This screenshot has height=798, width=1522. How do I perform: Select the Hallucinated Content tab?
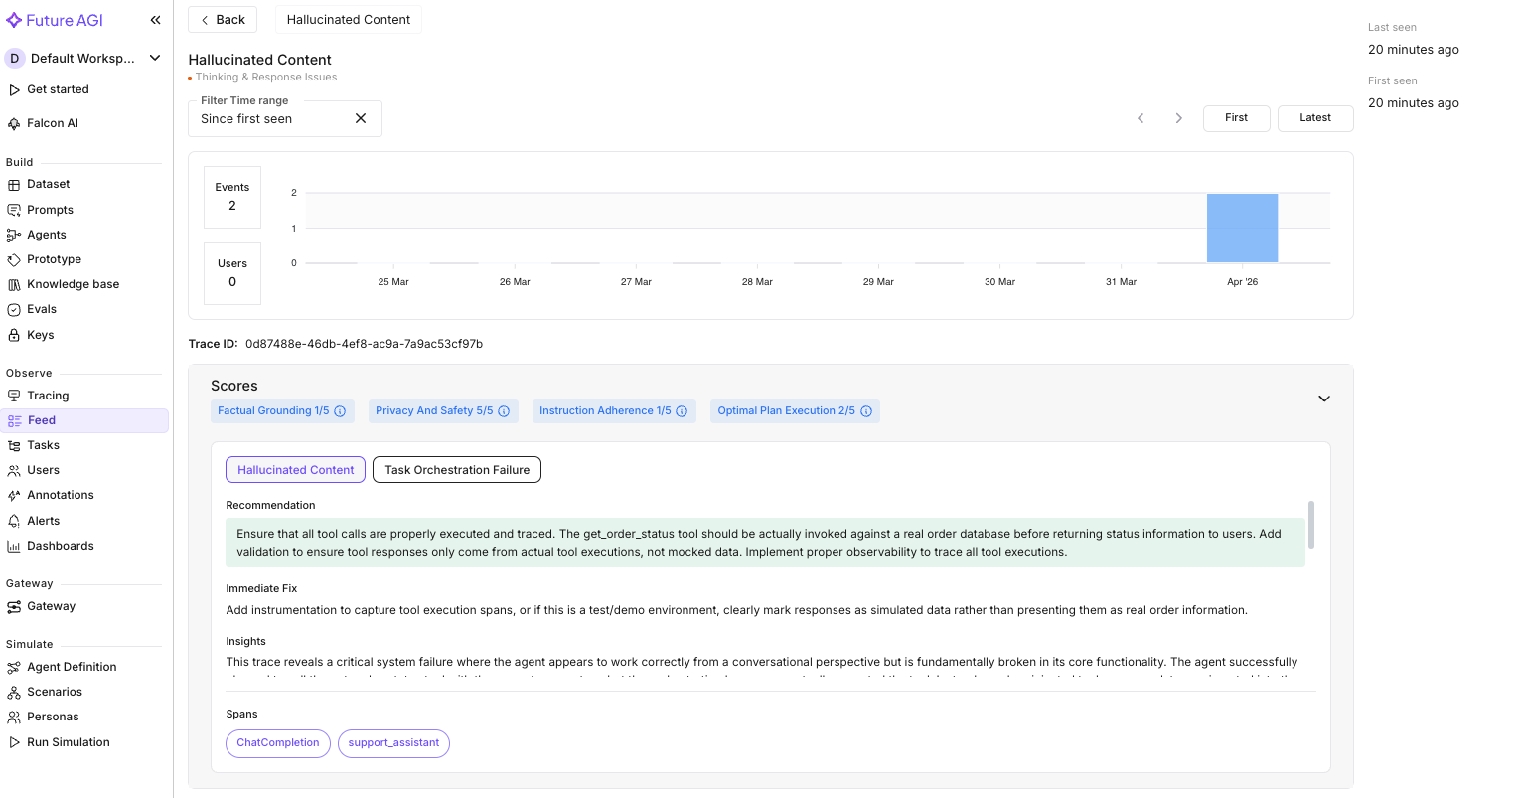point(295,469)
